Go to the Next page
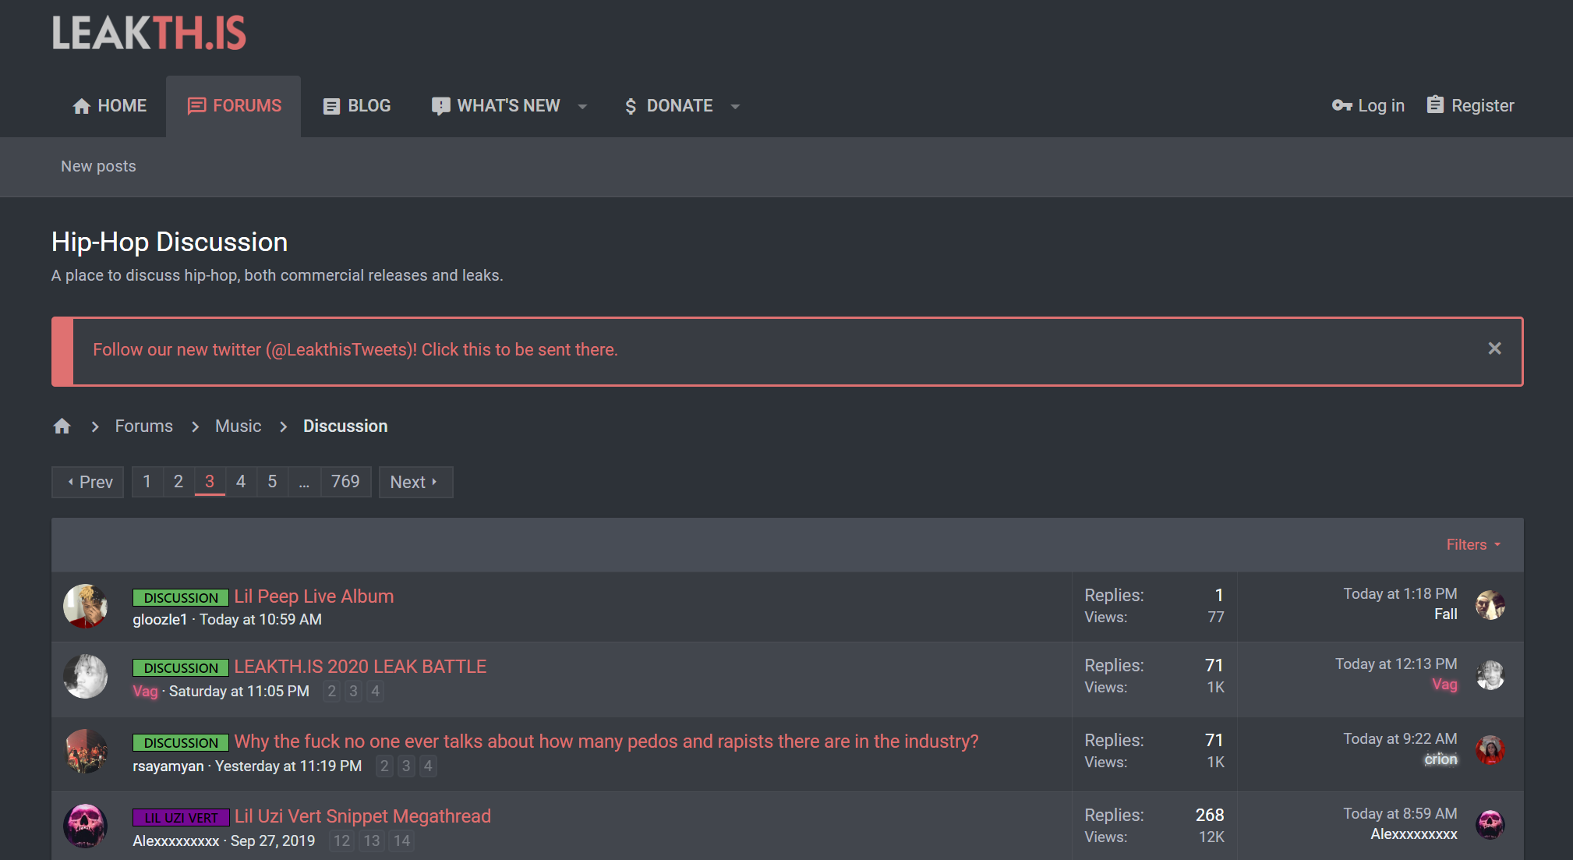1573x860 pixels. 415,482
